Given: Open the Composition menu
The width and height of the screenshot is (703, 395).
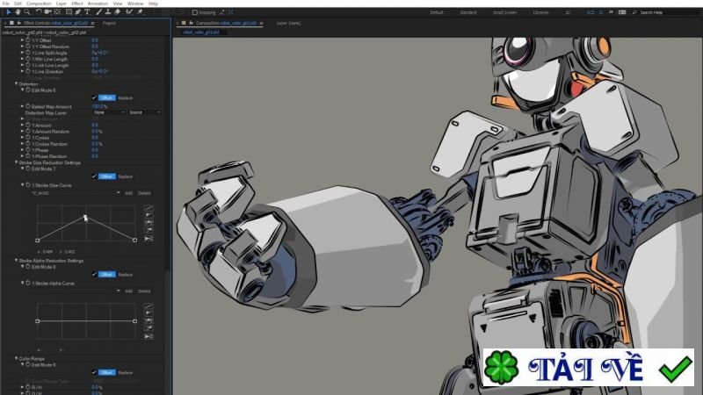Looking at the screenshot, I should (x=39, y=4).
